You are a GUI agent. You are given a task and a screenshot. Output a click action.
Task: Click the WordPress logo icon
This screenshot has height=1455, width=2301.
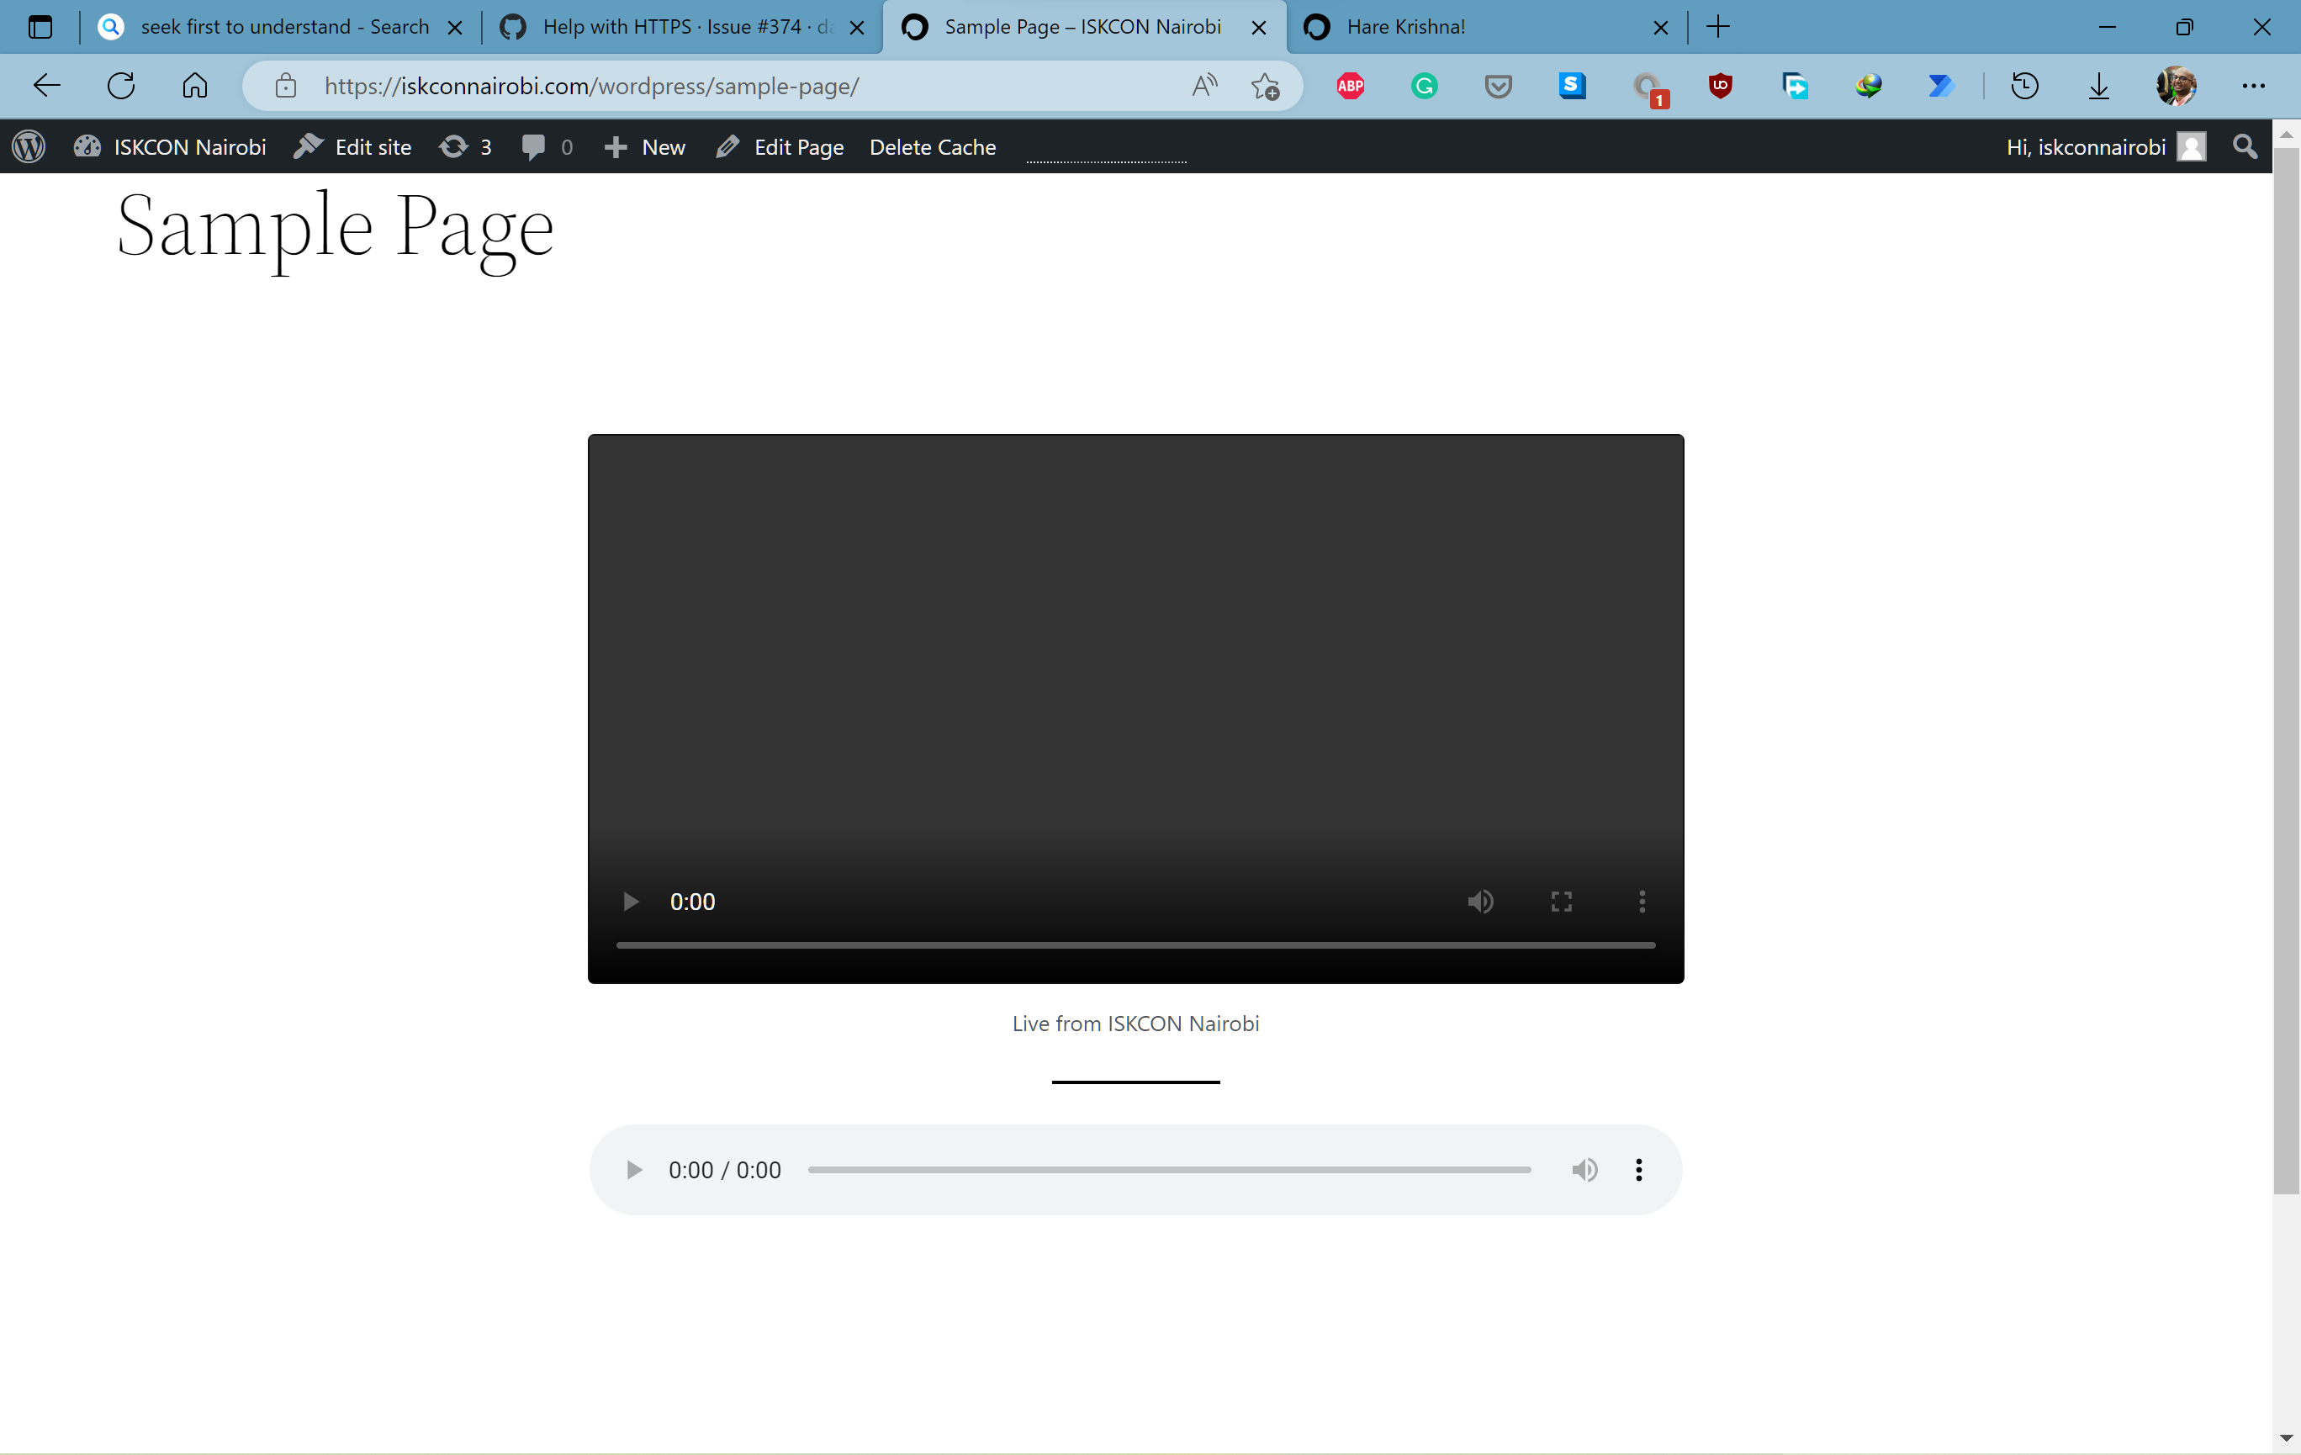coord(29,146)
